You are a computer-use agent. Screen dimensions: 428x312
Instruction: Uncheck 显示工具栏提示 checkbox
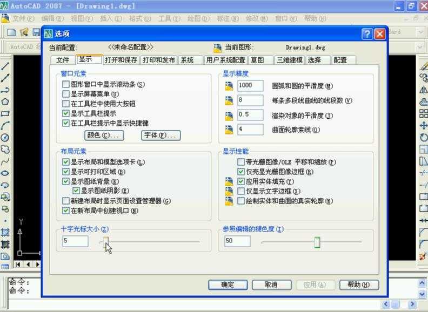pos(65,113)
